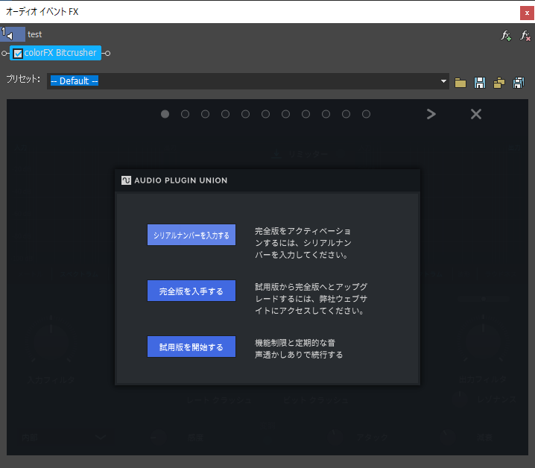Select ninth tutorial page dot
Screen dimensions: 535x468
326,114
